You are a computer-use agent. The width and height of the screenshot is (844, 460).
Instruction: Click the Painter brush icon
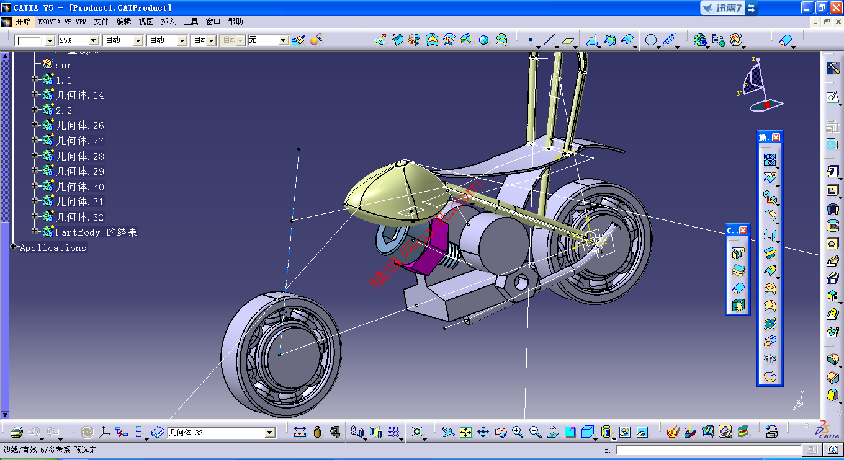(299, 40)
